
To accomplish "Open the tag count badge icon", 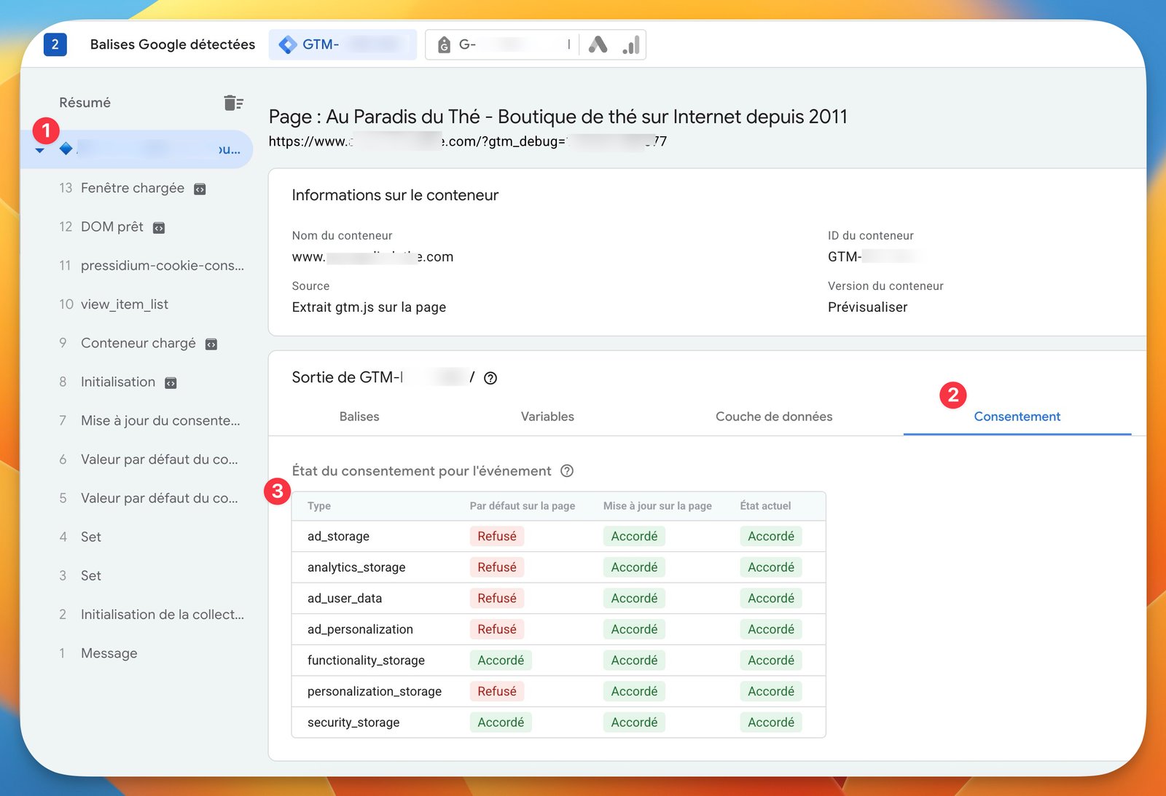I will pos(55,44).
